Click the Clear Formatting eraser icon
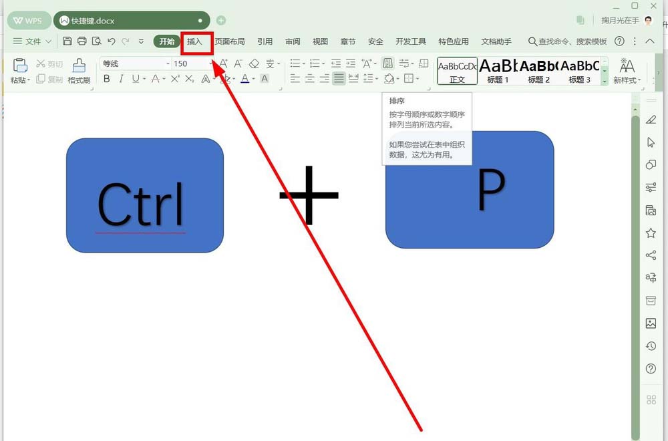 click(254, 63)
